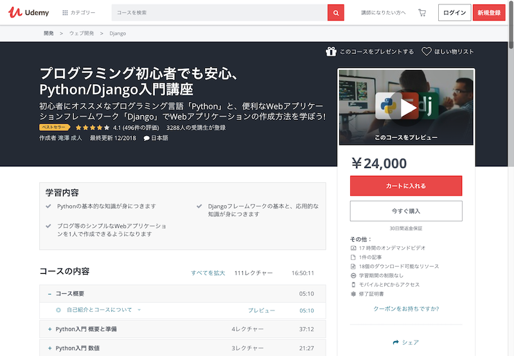Click the Udemy logo
This screenshot has height=356, width=514.
click(x=28, y=12)
